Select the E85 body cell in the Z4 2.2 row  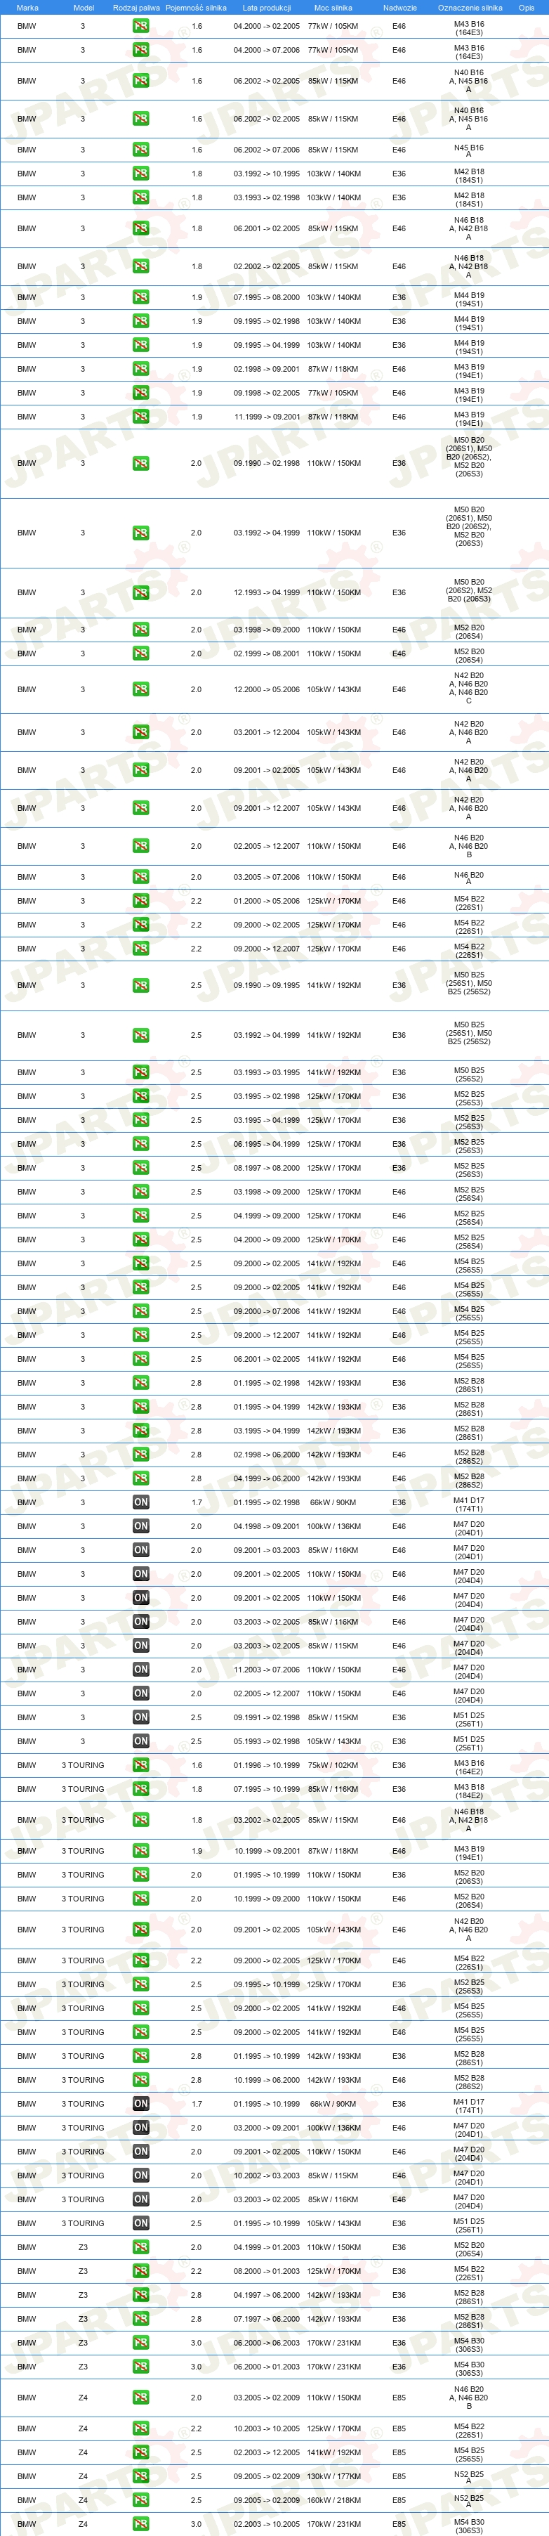click(399, 2428)
